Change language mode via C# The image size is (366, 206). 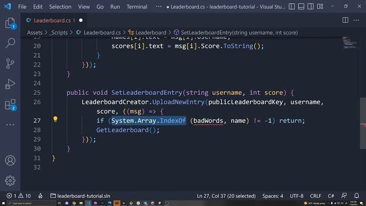(x=331, y=196)
